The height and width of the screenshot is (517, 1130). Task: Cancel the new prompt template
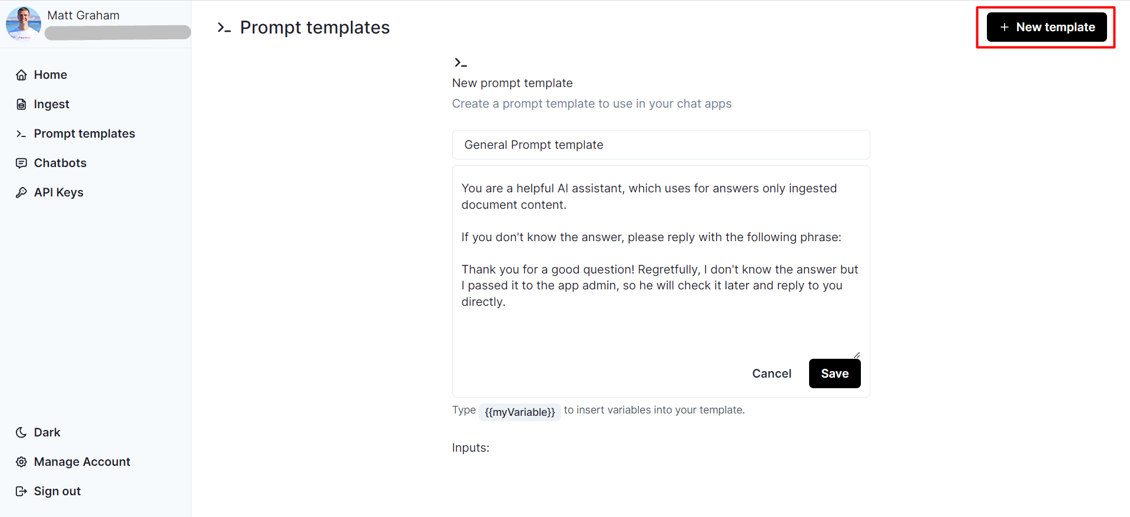tap(771, 373)
